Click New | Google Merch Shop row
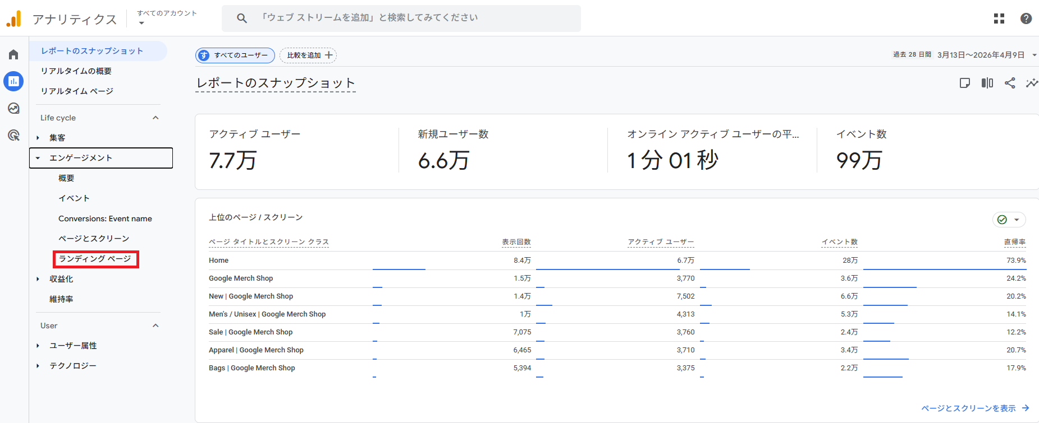 [617, 296]
